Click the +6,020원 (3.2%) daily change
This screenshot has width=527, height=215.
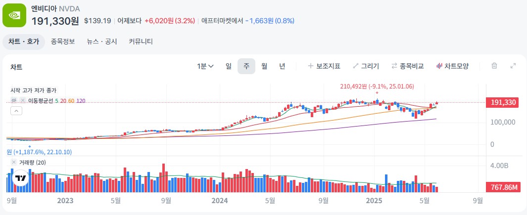click(170, 21)
